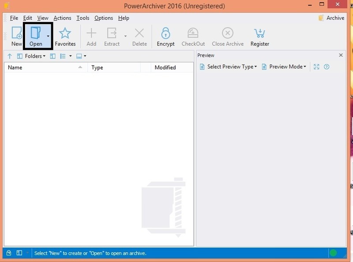Click the fullscreen preview icon
Image resolution: width=353 pixels, height=262 pixels.
[x=316, y=67]
